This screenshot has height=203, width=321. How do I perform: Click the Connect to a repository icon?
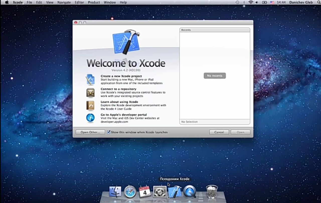point(90,92)
